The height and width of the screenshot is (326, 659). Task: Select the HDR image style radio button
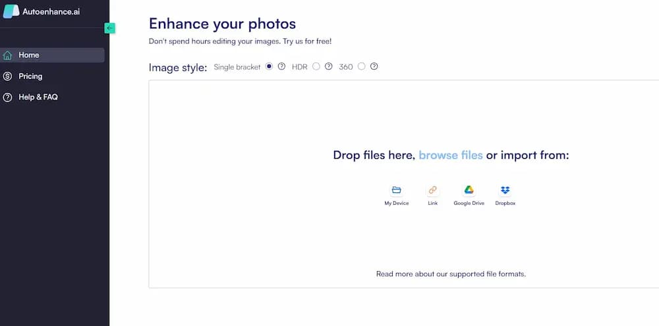316,67
